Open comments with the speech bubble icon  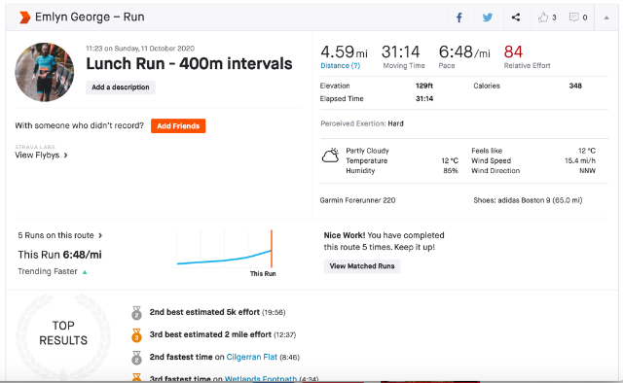(573, 17)
